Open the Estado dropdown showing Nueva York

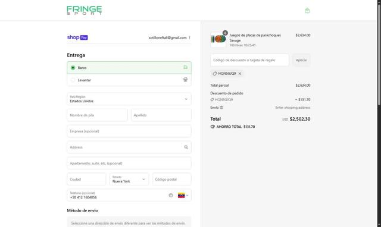click(129, 179)
